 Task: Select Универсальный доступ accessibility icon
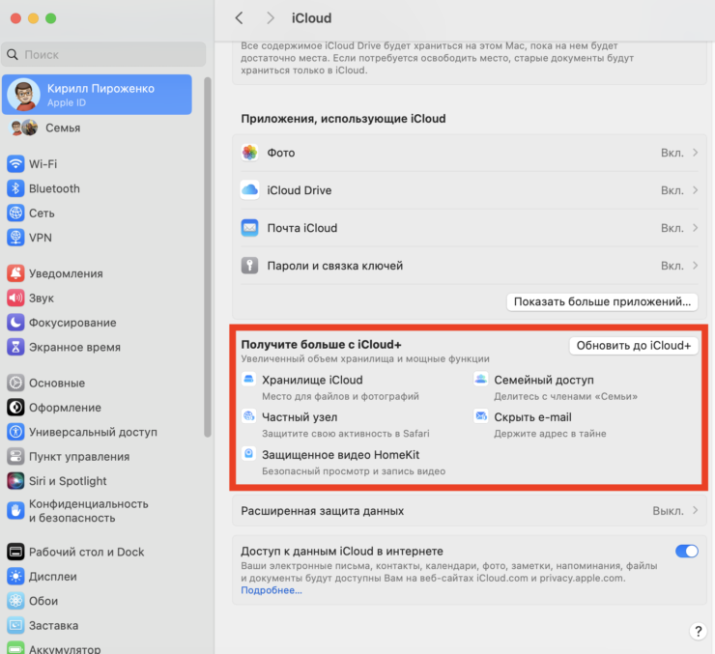pos(15,432)
